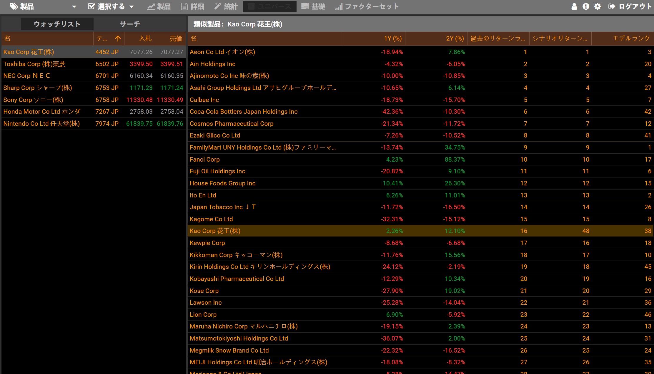Open the 詳細 tab
The height and width of the screenshot is (374, 654).
point(192,6)
